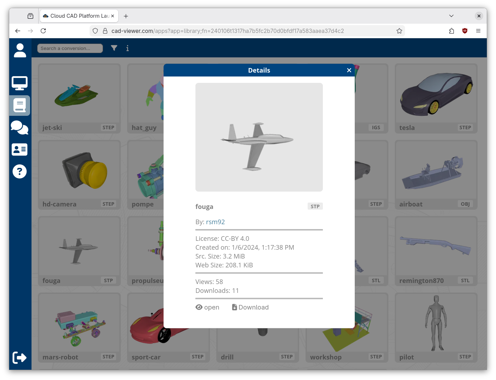Click the Search a conversion field
The width and height of the screenshot is (496, 380).
70,48
